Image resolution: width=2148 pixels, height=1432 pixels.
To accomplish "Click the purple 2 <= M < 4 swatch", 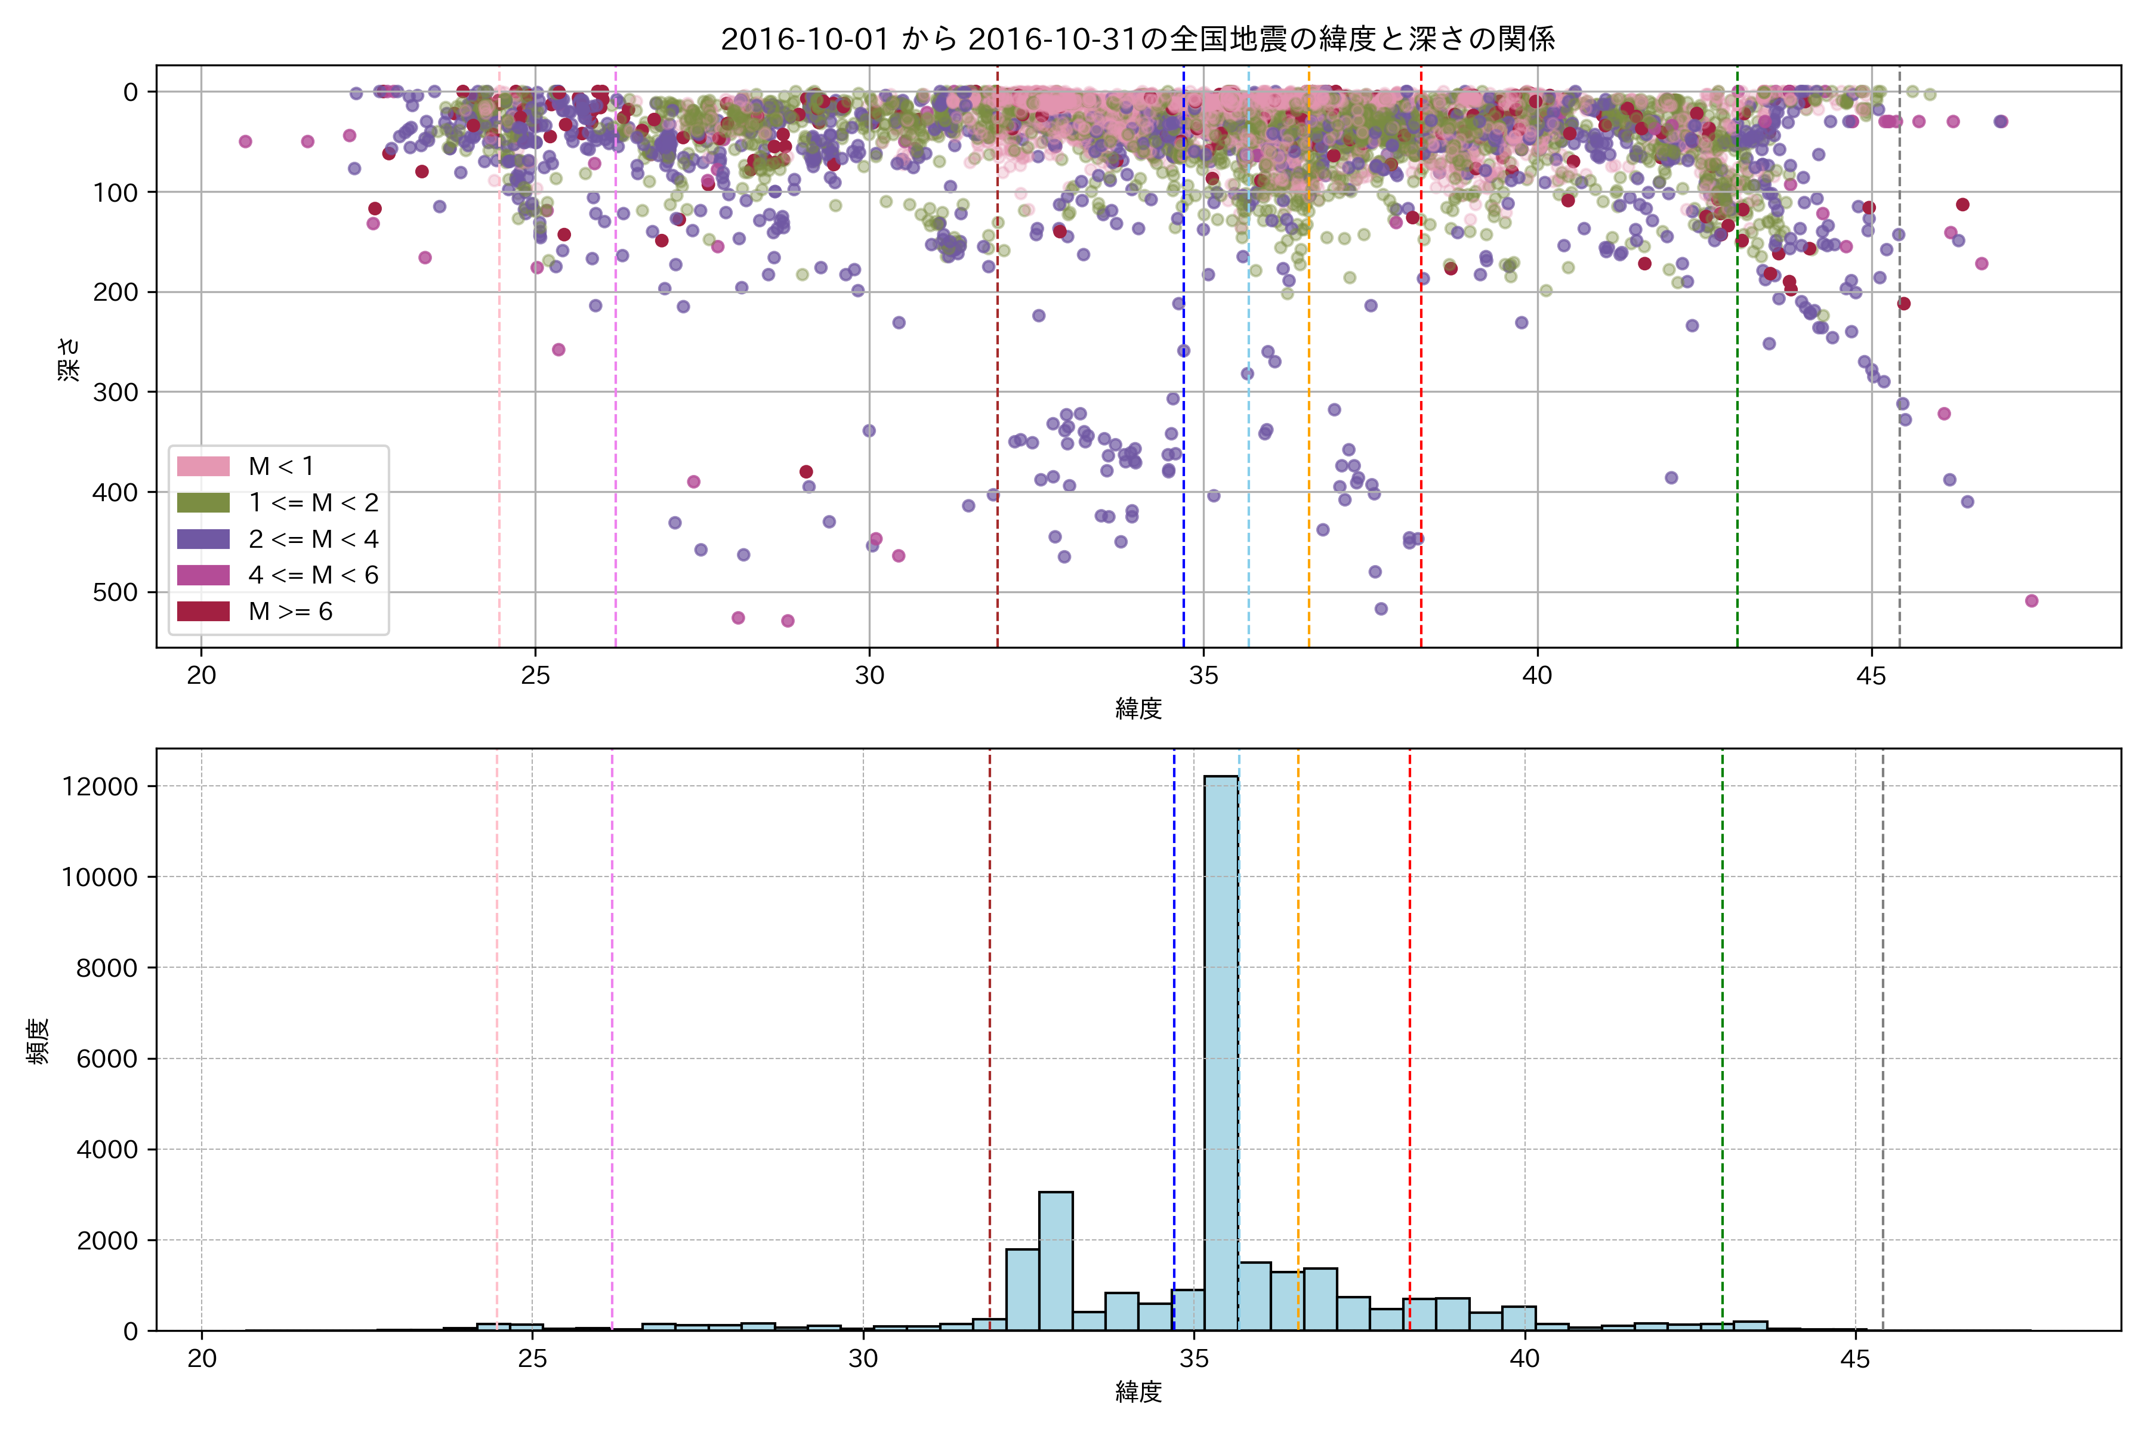I will [x=203, y=539].
